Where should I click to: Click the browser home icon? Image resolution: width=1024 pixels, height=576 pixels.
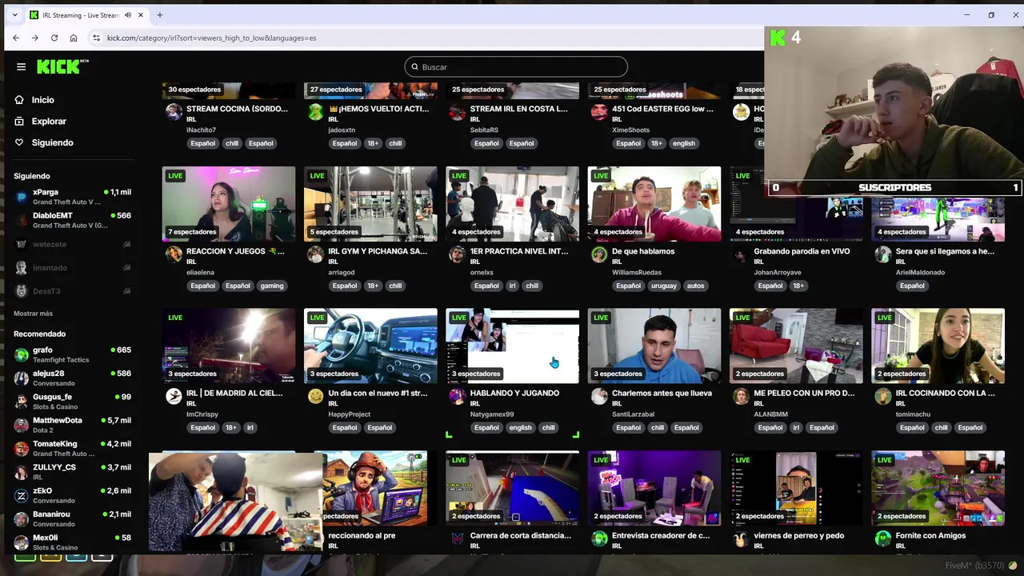pyautogui.click(x=74, y=38)
